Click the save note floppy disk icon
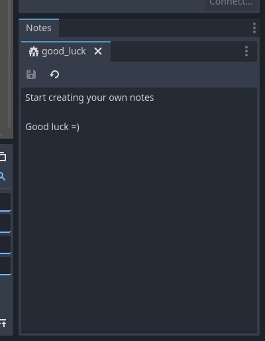The width and height of the screenshot is (265, 341). click(x=31, y=74)
